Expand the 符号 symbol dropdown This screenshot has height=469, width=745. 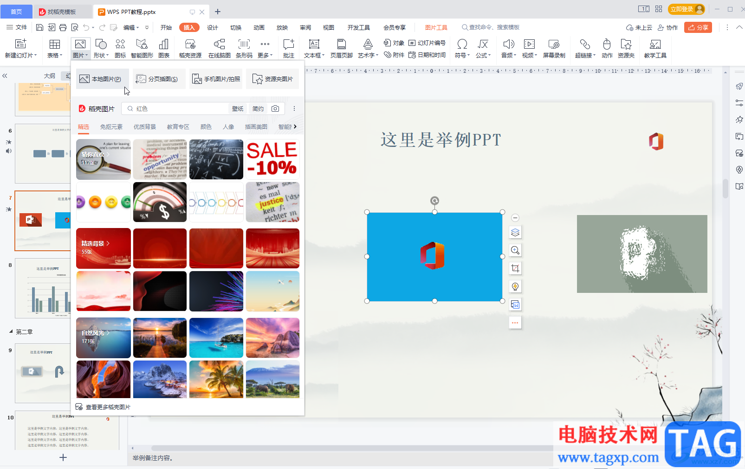(x=462, y=55)
